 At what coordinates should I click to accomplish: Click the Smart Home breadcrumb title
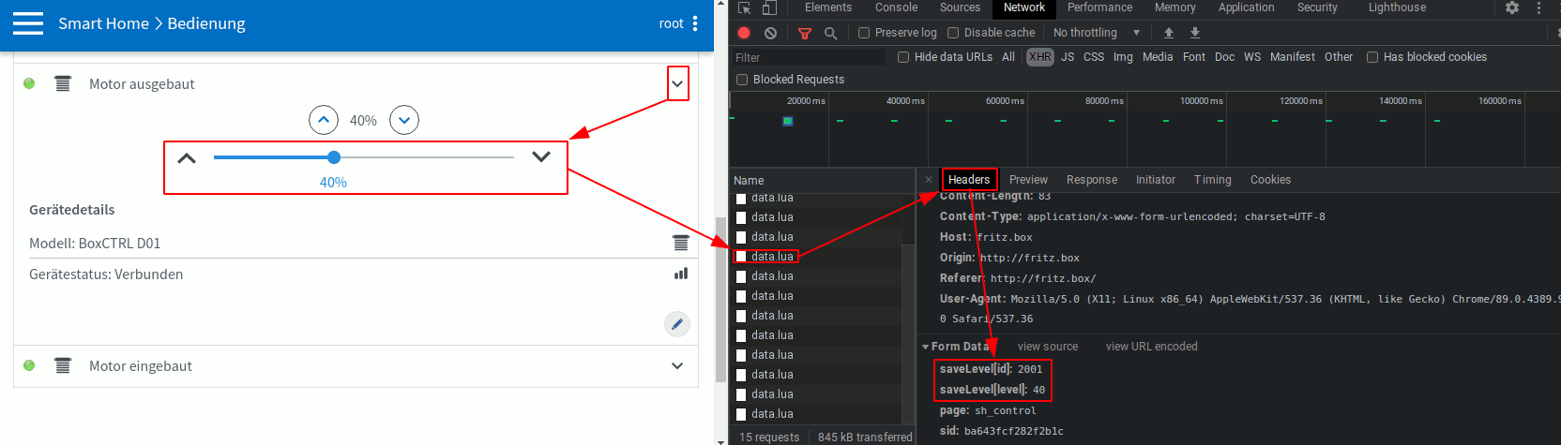(x=103, y=23)
